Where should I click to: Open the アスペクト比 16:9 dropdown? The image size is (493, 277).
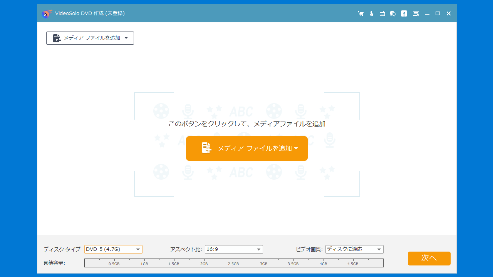(x=234, y=249)
